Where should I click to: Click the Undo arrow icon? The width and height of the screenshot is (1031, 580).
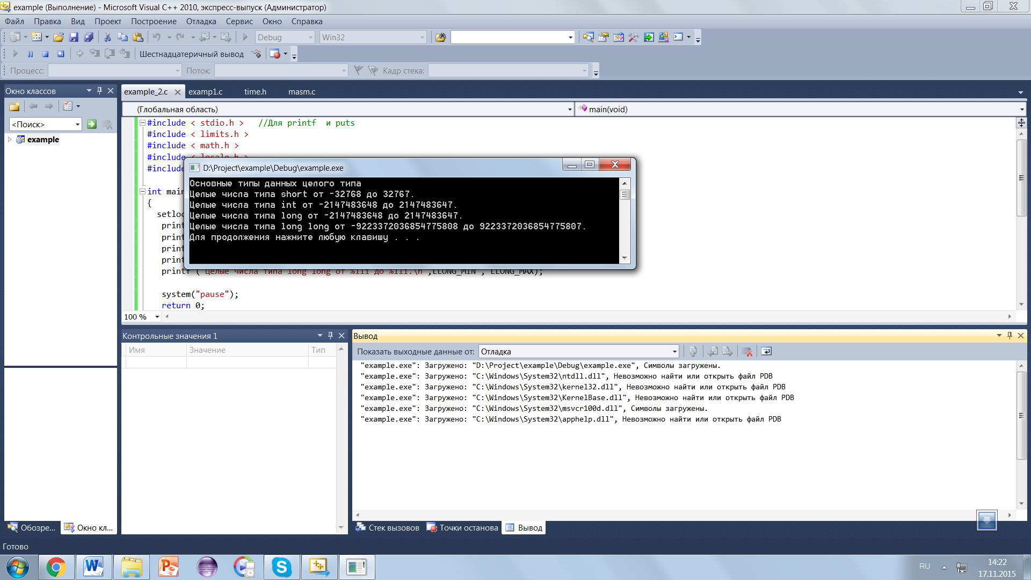tap(157, 37)
